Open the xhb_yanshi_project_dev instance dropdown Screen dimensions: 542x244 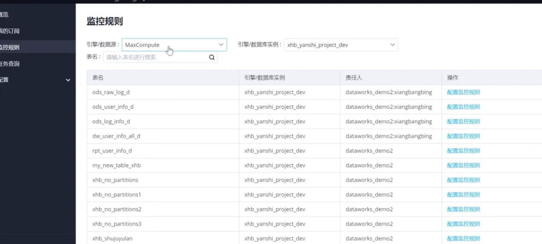coord(341,45)
